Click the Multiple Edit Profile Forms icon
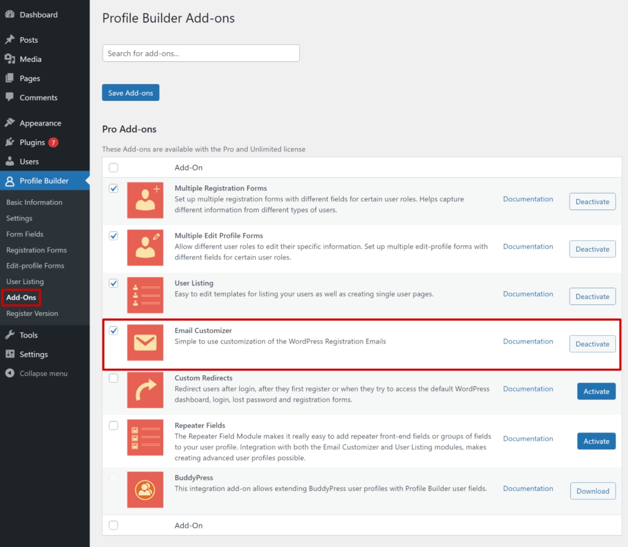628x547 pixels. pos(145,248)
